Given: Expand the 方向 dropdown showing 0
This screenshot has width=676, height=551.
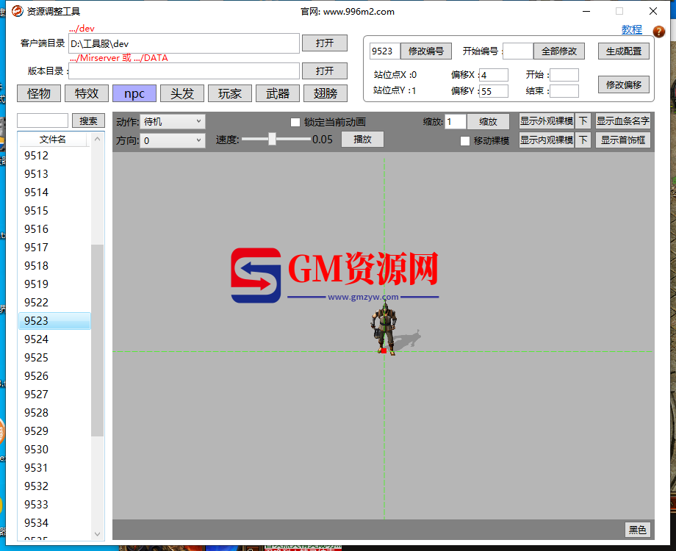Looking at the screenshot, I should click(173, 140).
